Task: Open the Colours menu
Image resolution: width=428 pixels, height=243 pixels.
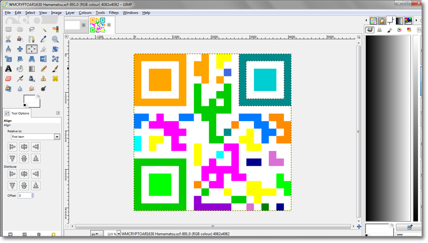Action: tap(85, 13)
